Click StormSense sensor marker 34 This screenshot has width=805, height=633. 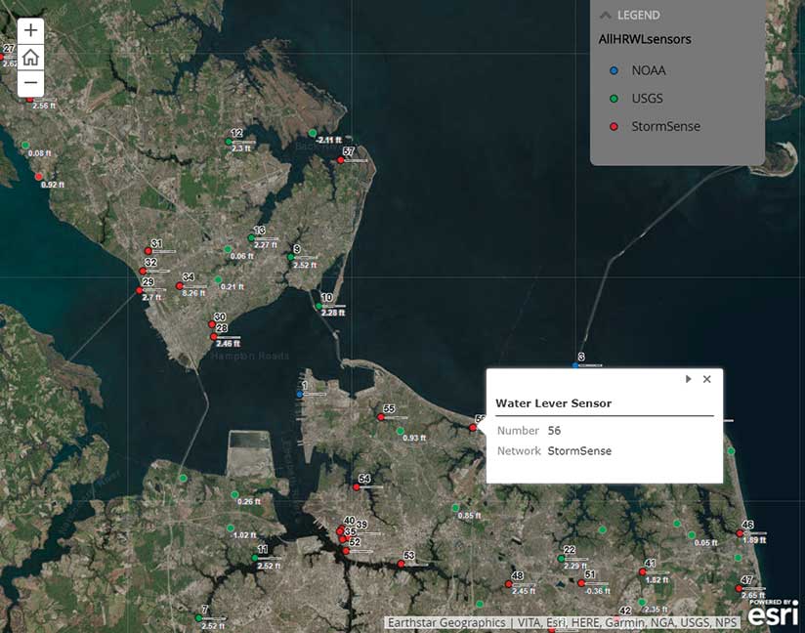tap(179, 286)
